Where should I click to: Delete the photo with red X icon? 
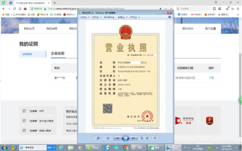pos(155,138)
